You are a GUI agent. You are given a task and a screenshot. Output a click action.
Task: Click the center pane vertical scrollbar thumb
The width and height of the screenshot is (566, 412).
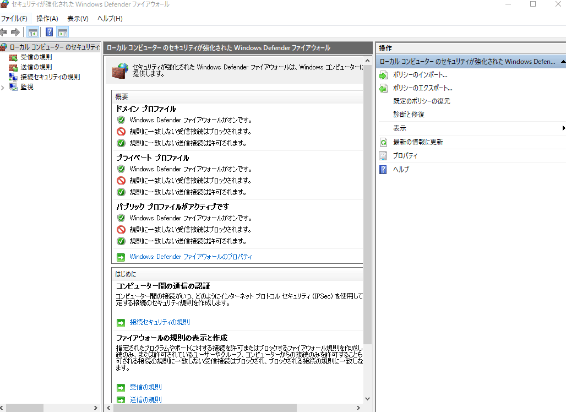[x=367, y=204]
